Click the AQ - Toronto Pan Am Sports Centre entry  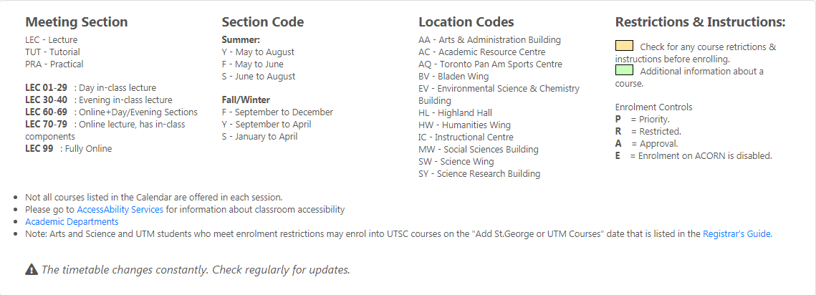490,64
